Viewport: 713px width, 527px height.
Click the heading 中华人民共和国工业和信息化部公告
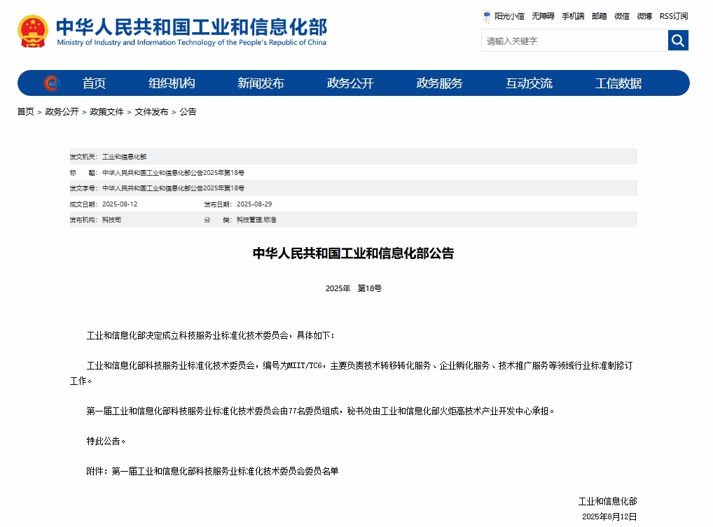353,253
